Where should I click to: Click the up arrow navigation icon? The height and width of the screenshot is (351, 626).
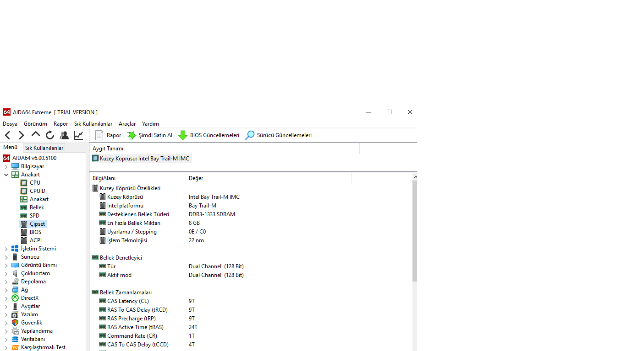pyautogui.click(x=36, y=134)
